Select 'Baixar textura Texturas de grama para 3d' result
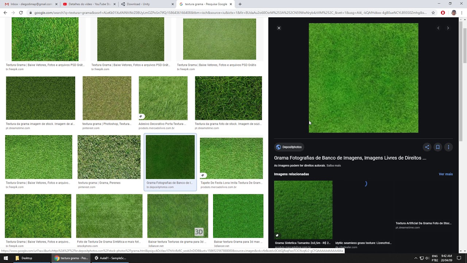This screenshot has height=263, width=467. point(178,216)
